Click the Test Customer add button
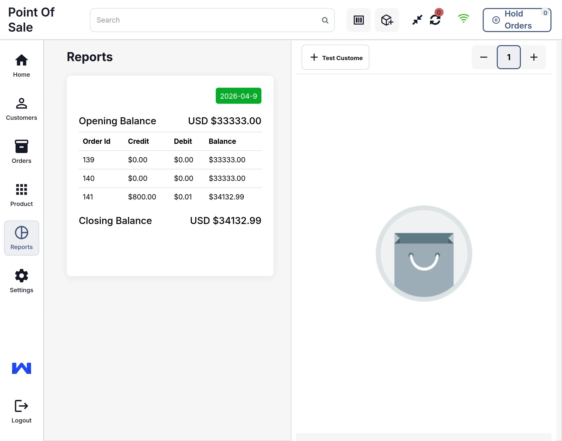562x441 pixels. [x=335, y=57]
